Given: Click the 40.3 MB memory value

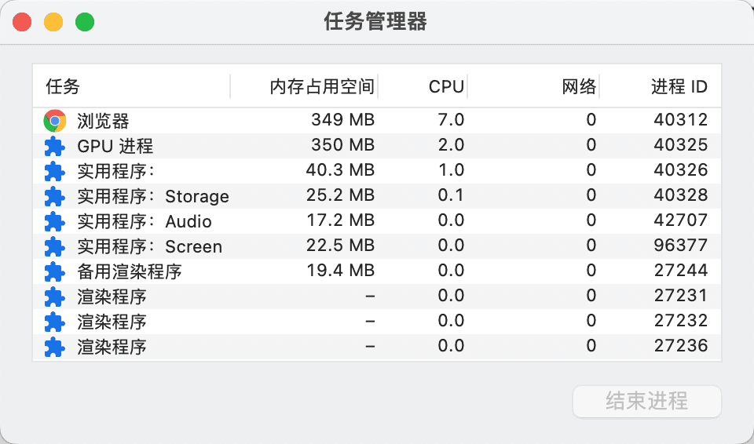Looking at the screenshot, I should (340, 169).
